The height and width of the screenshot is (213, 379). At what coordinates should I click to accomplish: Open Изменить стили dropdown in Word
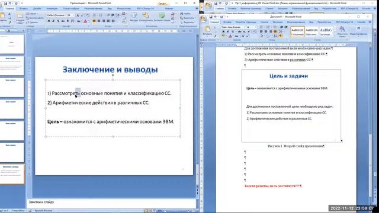(342, 32)
